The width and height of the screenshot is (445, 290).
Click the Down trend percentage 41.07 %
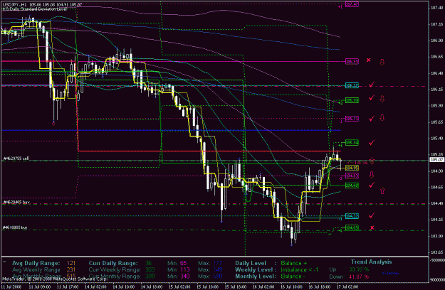pyautogui.click(x=359, y=276)
